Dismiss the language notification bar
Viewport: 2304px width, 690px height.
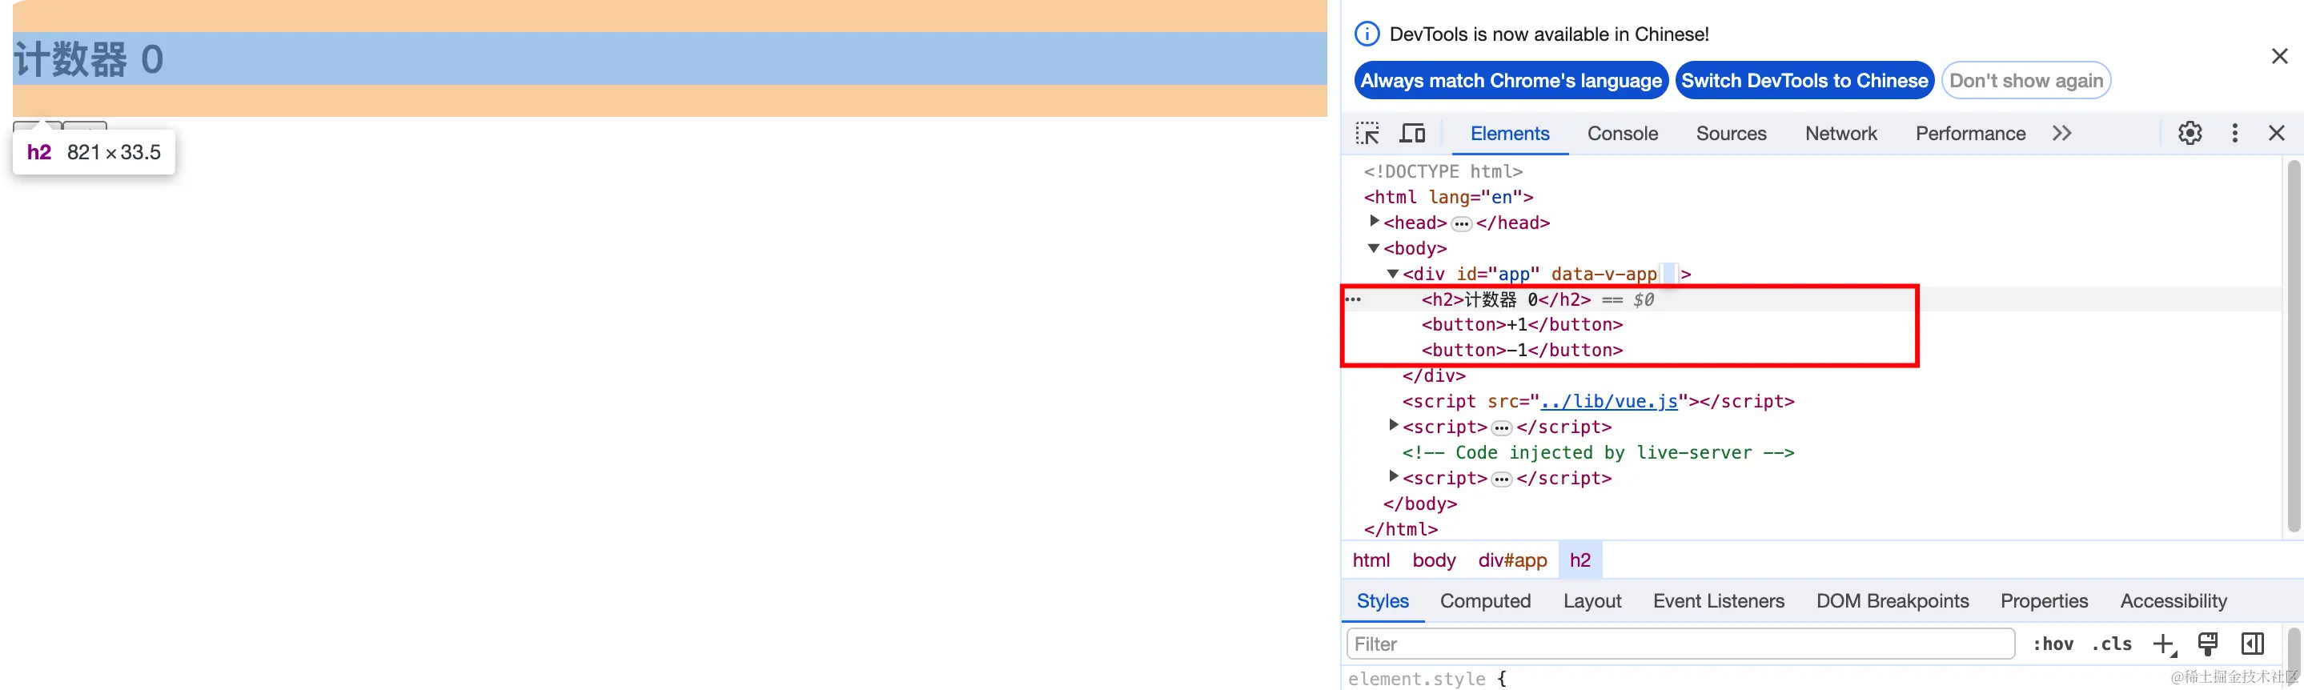click(x=2279, y=56)
